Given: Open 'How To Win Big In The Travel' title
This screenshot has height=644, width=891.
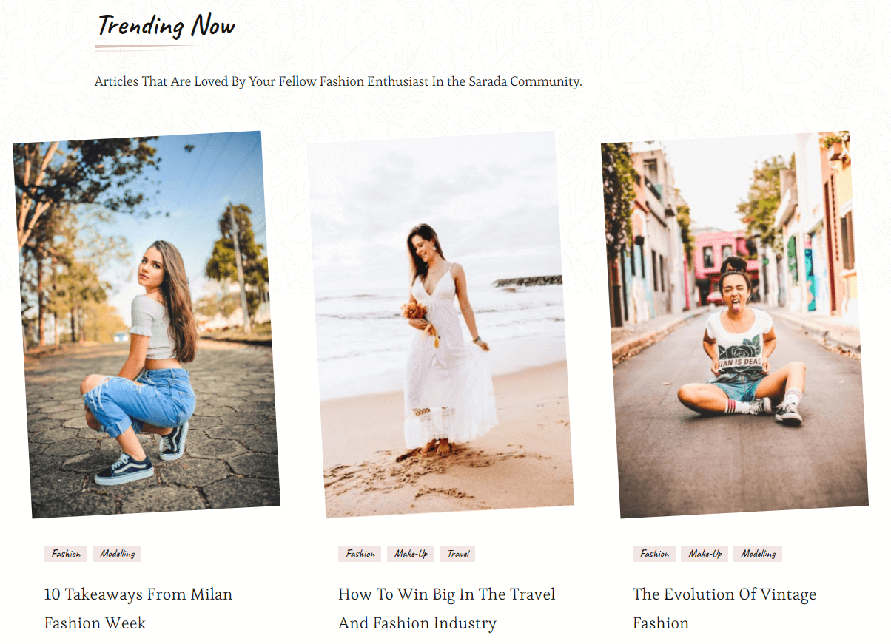Looking at the screenshot, I should 447,609.
